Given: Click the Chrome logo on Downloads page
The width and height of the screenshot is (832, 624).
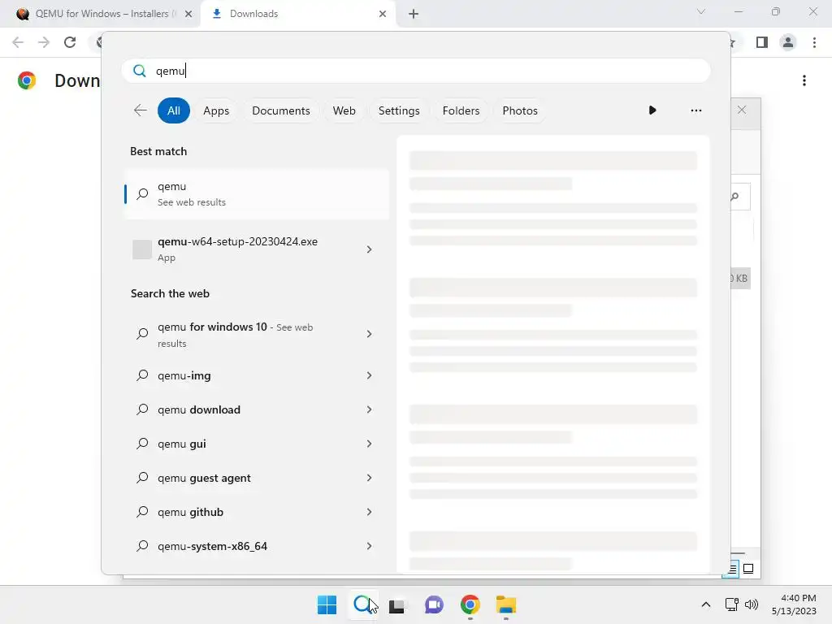Looking at the screenshot, I should (27, 80).
